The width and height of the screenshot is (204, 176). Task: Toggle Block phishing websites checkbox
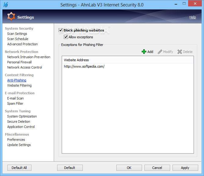pos(61,30)
